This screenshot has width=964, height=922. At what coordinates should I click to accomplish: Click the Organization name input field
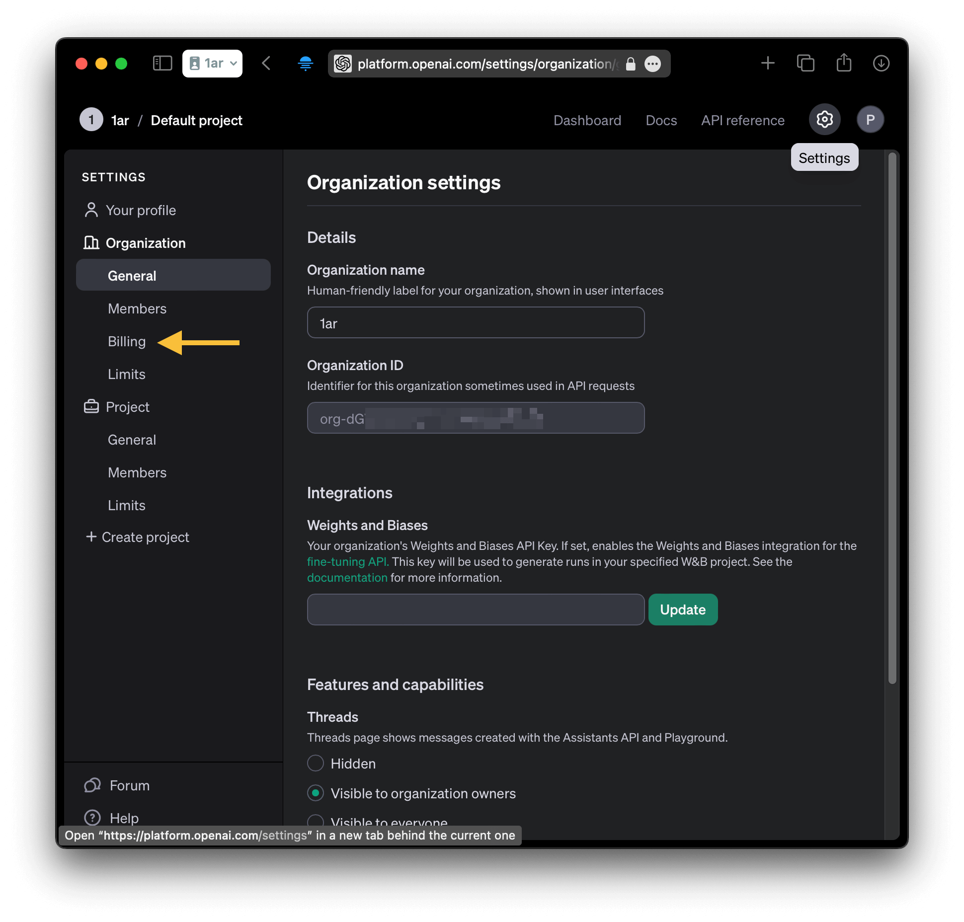point(476,322)
